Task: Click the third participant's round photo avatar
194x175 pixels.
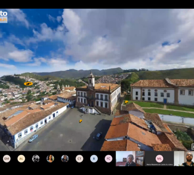Action: 36,158
